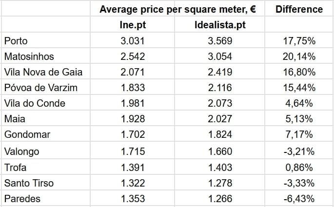Select the Póvoa de Varzim cell

point(40,88)
